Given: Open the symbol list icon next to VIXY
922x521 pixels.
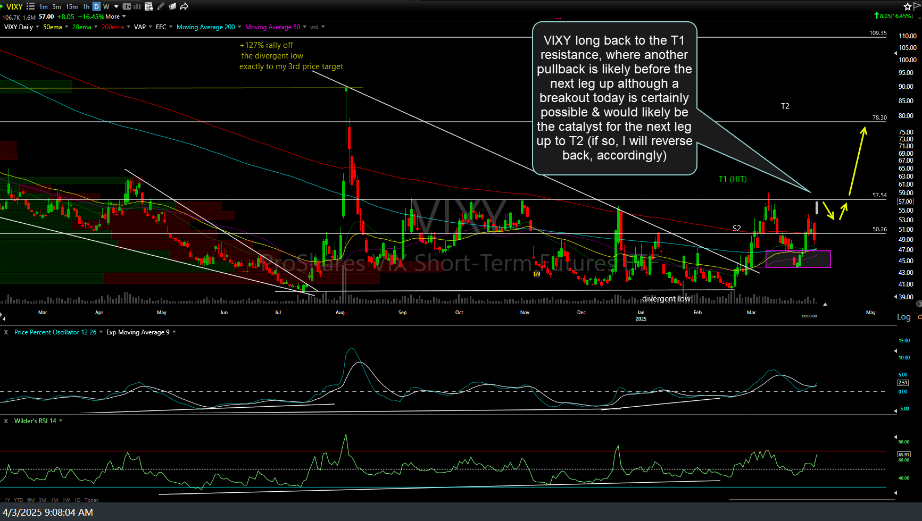Looking at the screenshot, I should (30, 6).
